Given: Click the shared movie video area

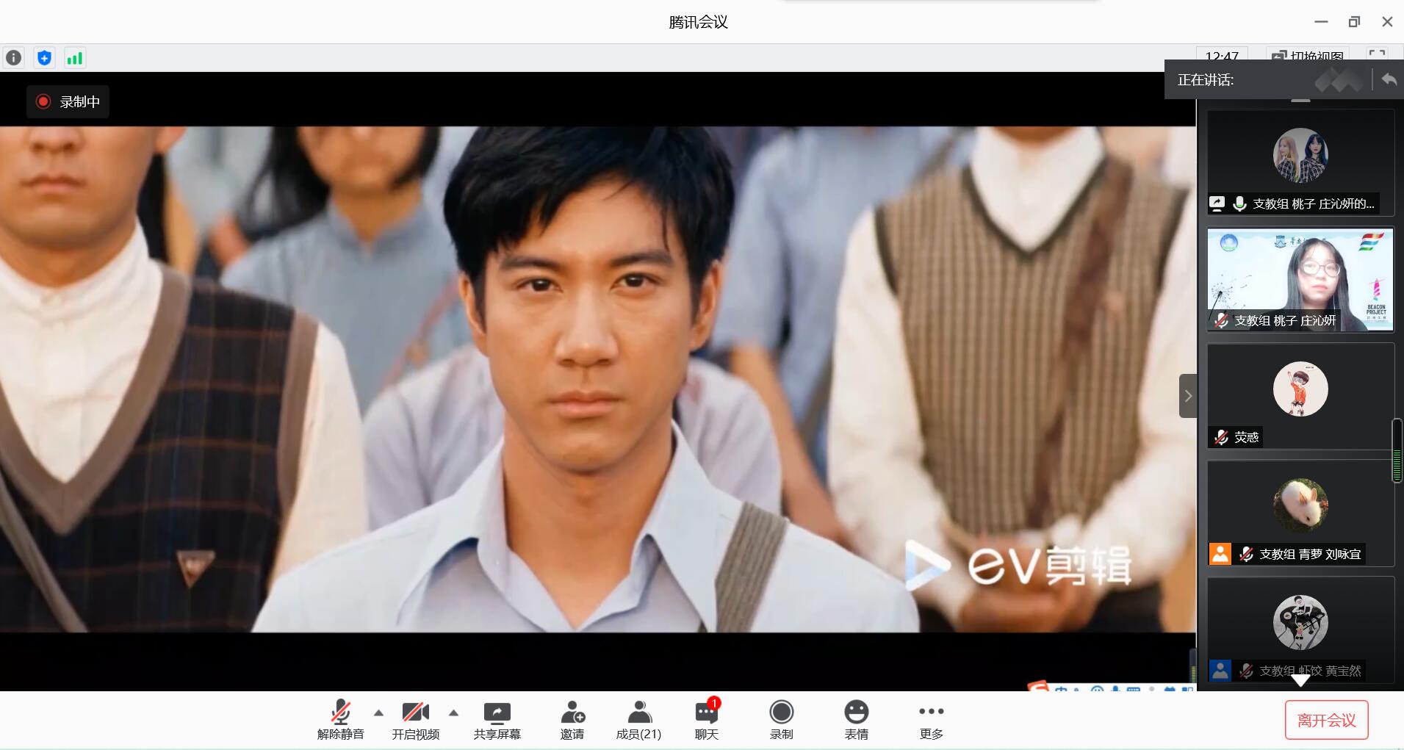Looking at the screenshot, I should tap(597, 379).
